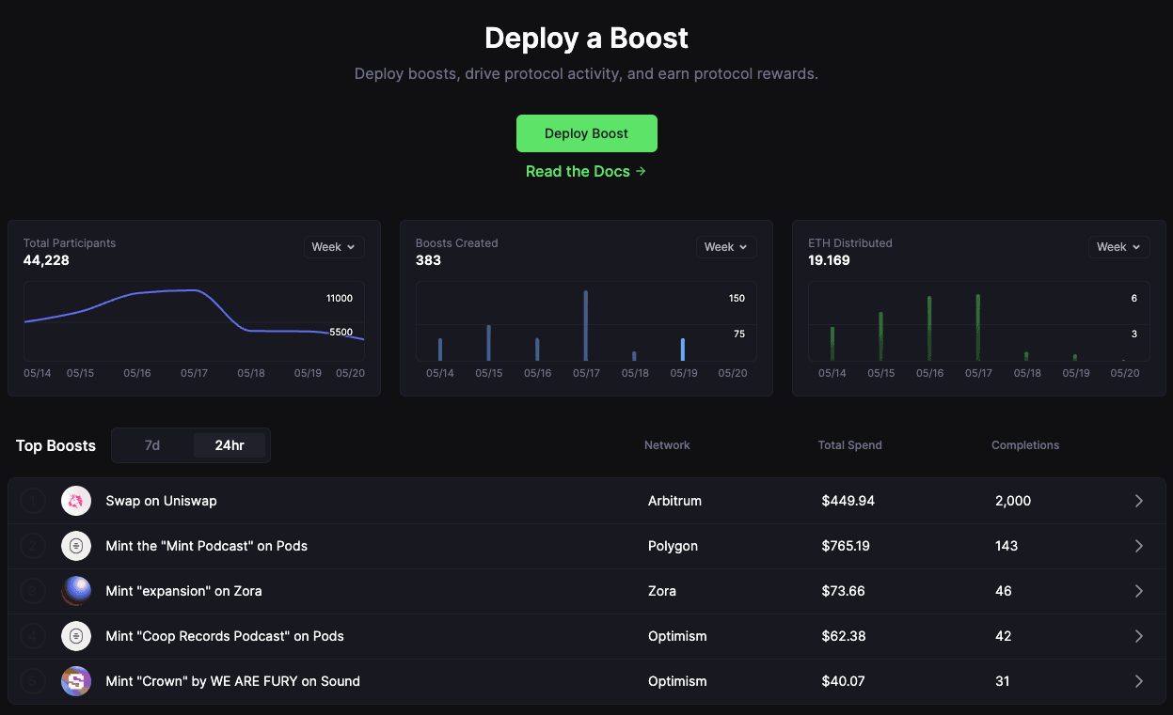Click the $765.19 total spend value
Image resolution: width=1173 pixels, height=715 pixels.
846,546
